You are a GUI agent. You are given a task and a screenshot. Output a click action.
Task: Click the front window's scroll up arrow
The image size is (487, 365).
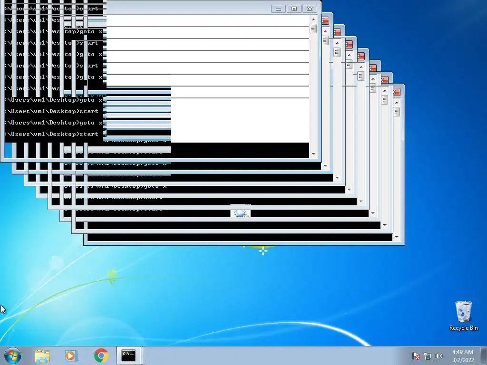click(313, 19)
